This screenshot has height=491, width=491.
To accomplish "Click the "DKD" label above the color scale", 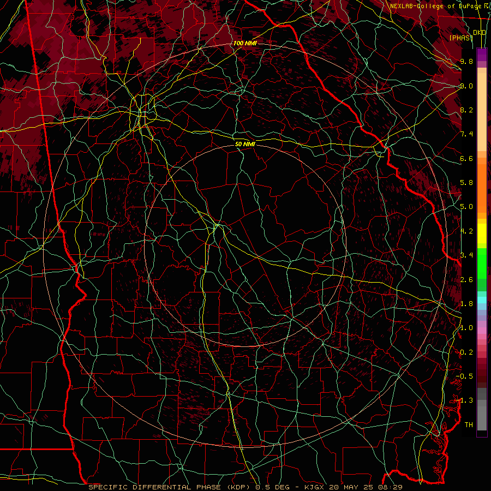I will coord(480,33).
